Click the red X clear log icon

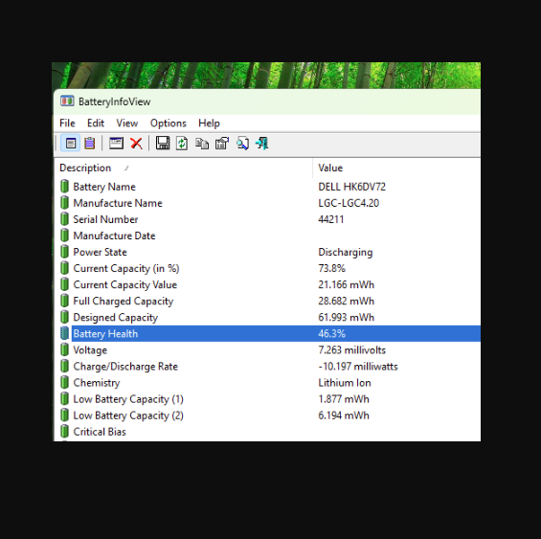(x=136, y=144)
